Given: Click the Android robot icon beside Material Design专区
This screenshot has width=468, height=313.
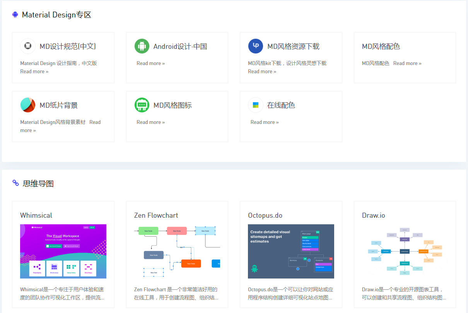Looking at the screenshot, I should [x=15, y=15].
